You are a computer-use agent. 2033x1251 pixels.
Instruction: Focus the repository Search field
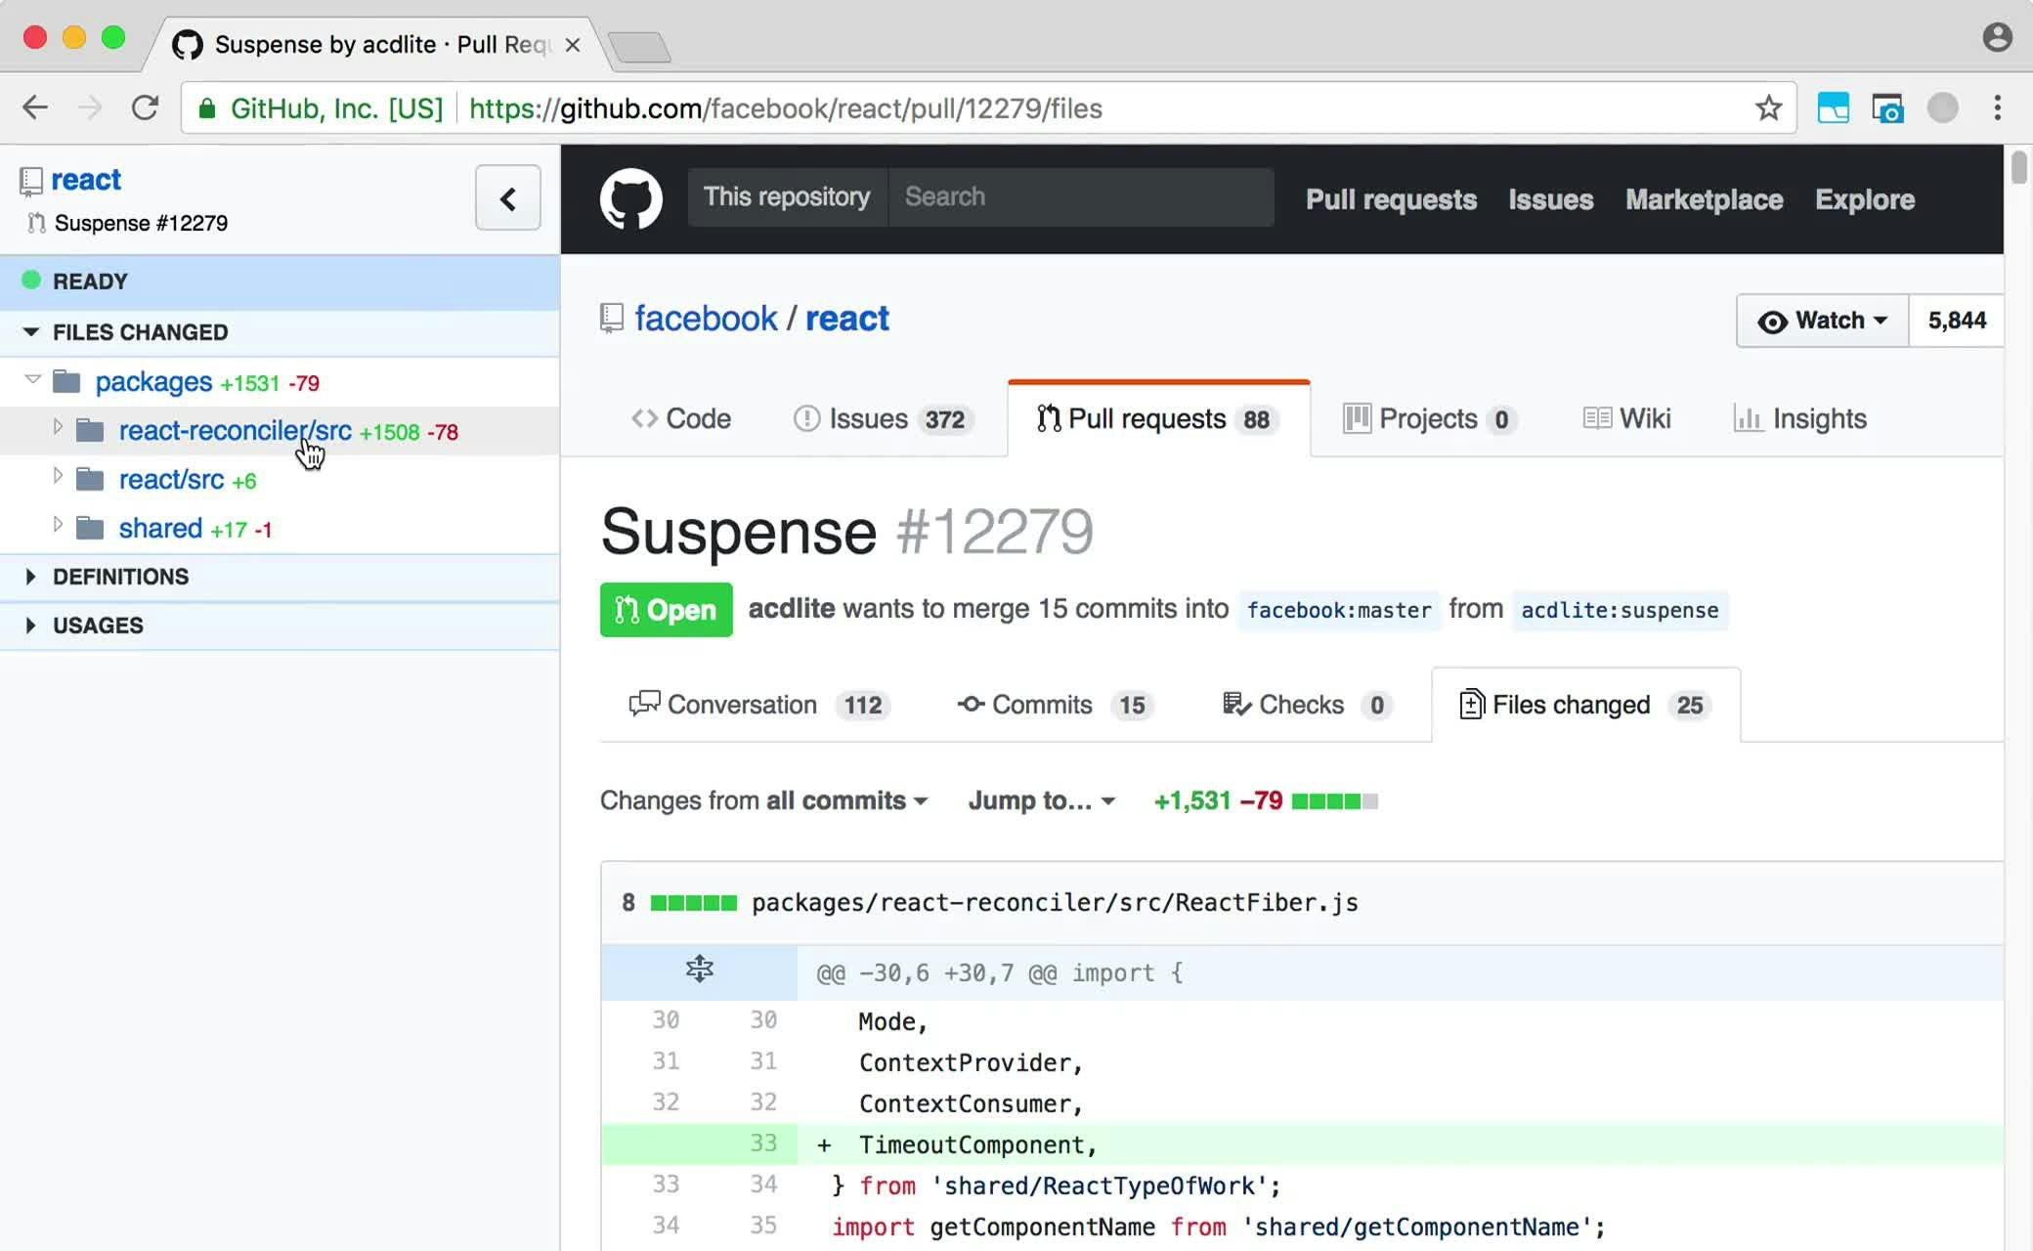[1080, 197]
